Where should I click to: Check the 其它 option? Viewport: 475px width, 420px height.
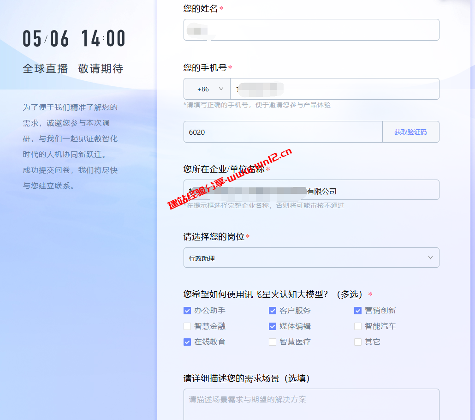pyautogui.click(x=358, y=342)
